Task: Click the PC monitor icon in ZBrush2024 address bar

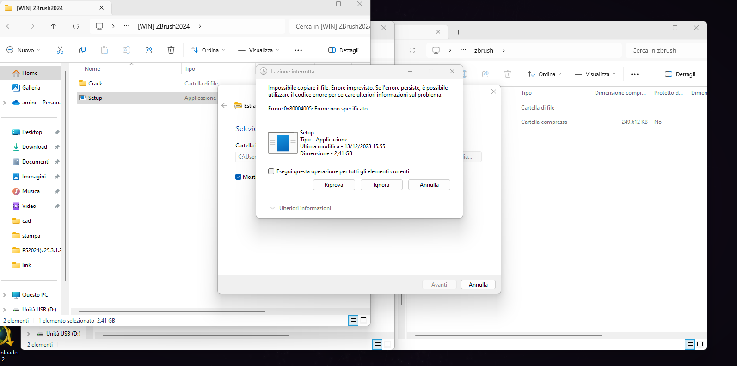Action: [x=99, y=26]
